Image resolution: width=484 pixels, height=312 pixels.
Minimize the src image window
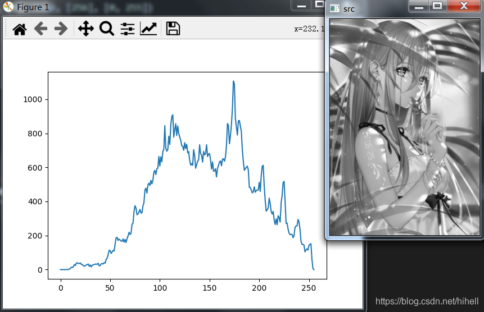point(419,6)
